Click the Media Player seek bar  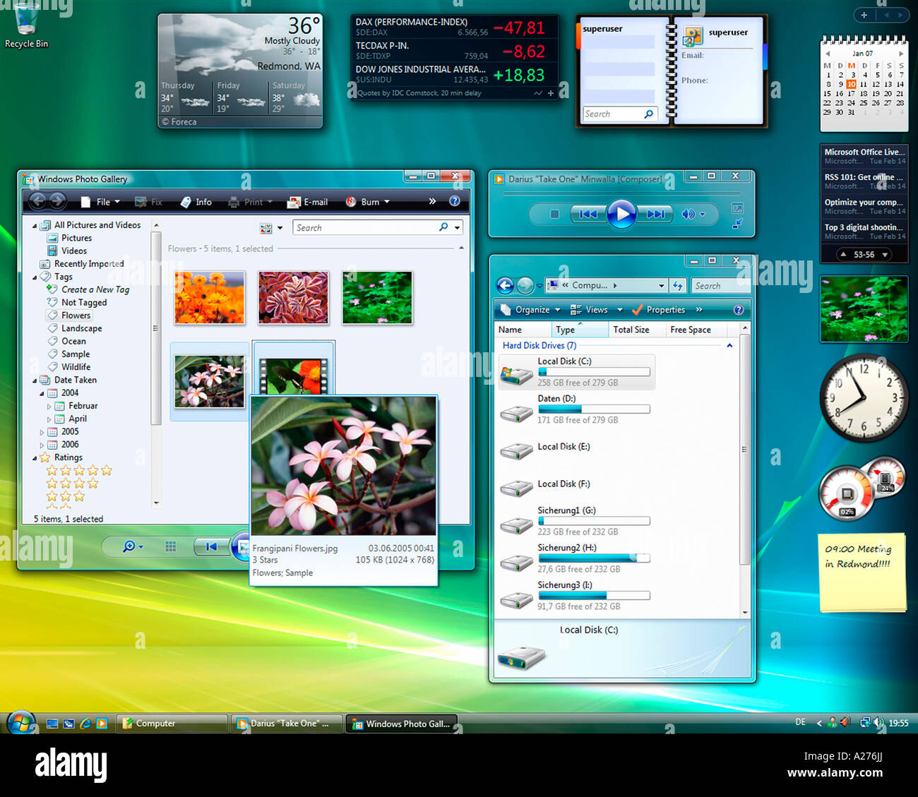(x=621, y=193)
